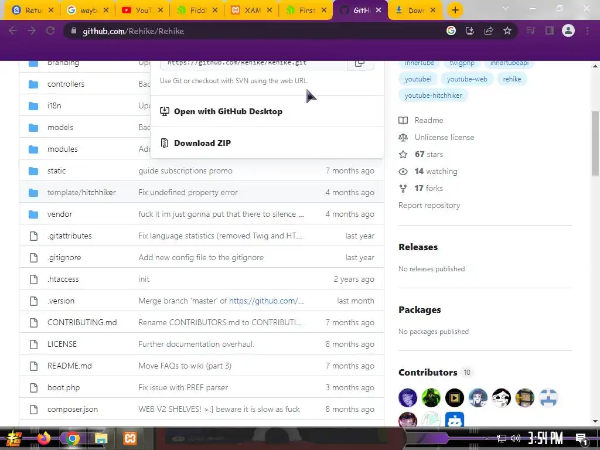
Task: Copy the clone URL with the copy icon
Action: (360, 63)
